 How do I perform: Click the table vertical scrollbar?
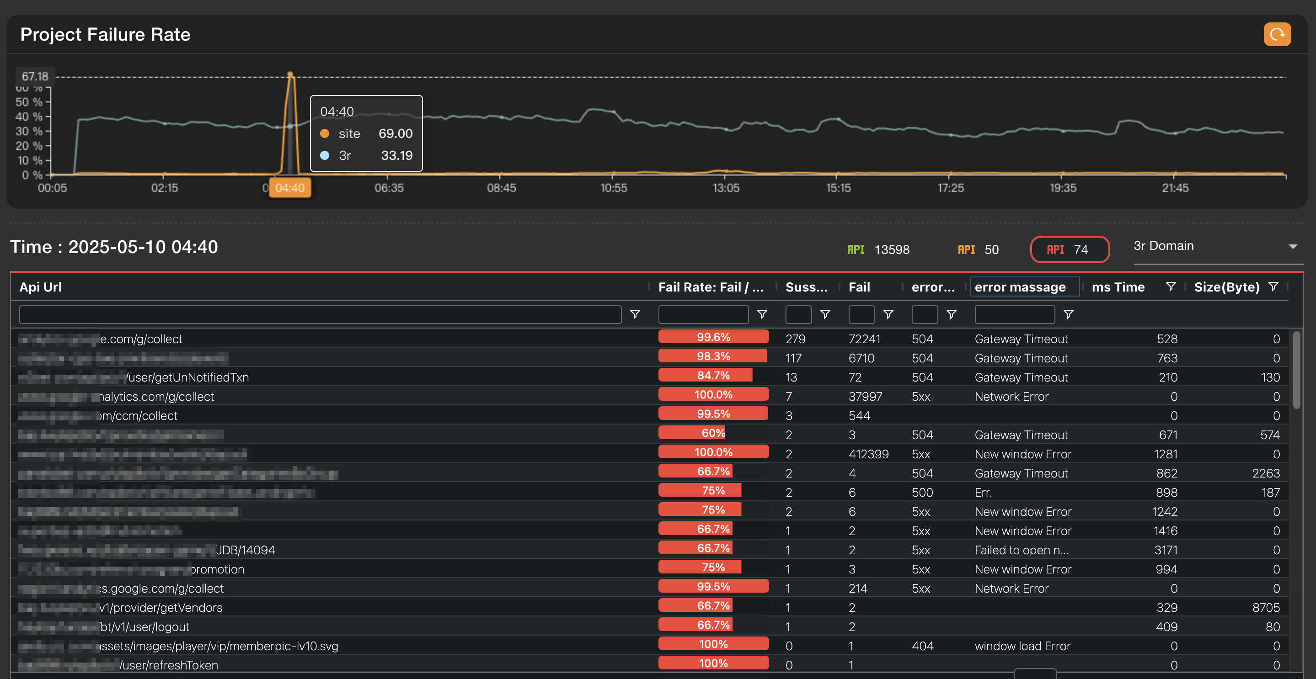[1297, 370]
